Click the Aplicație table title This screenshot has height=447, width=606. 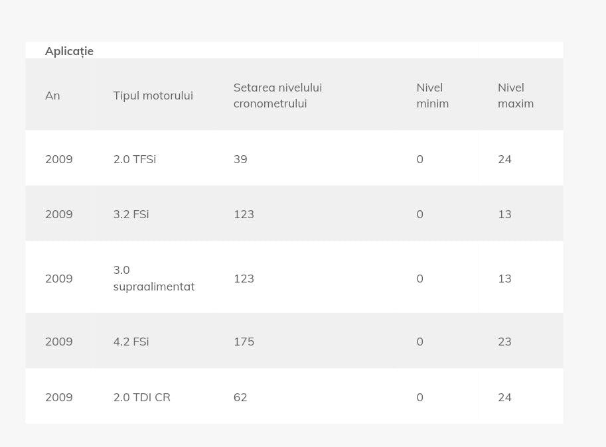[x=69, y=51]
